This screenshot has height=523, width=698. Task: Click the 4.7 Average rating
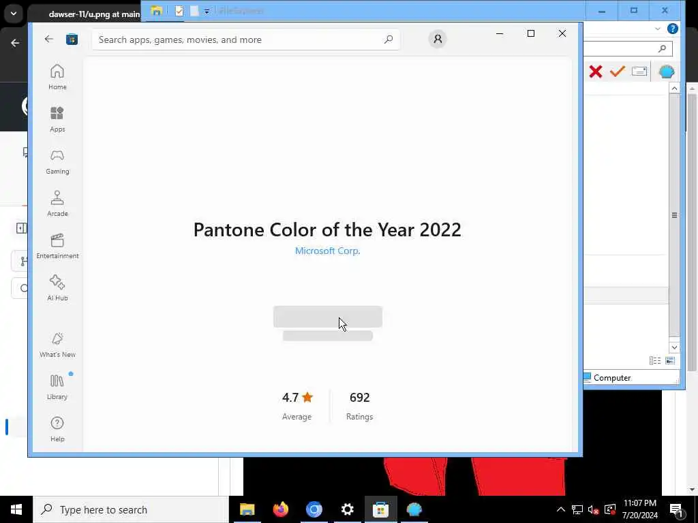[x=297, y=406]
